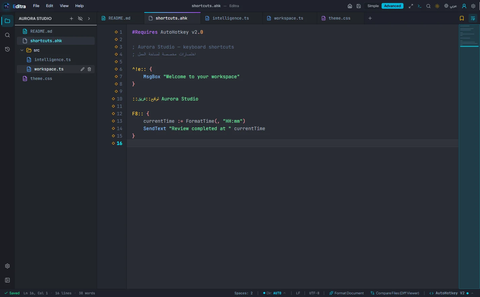Click the magnifier search icon in title bar
Image resolution: width=480 pixels, height=297 pixels.
click(x=428, y=6)
